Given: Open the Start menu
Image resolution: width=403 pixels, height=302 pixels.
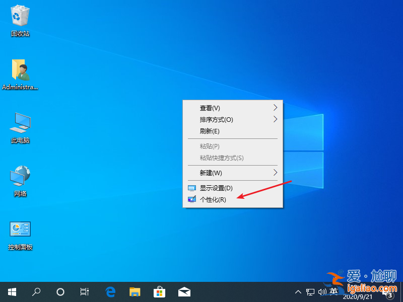Looking at the screenshot, I should tap(12, 291).
